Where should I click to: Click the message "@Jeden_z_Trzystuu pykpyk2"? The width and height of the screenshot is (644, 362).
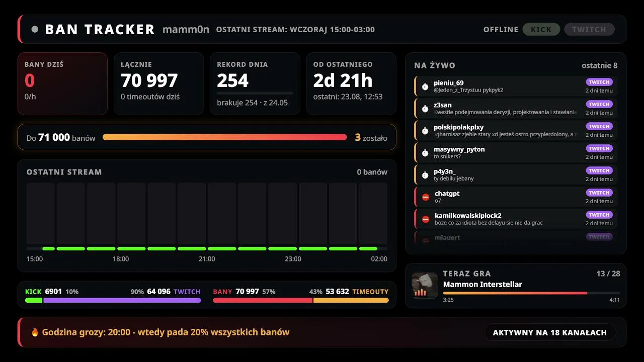point(468,90)
